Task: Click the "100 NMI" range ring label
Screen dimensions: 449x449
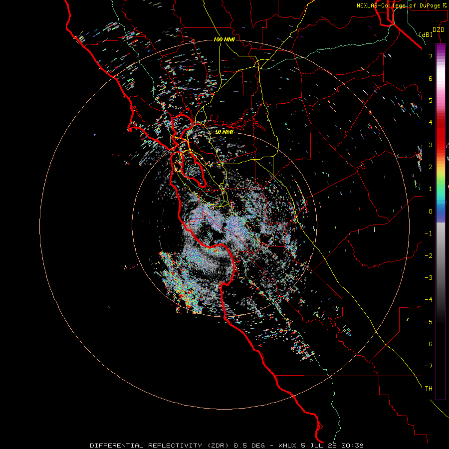Action: point(224,39)
